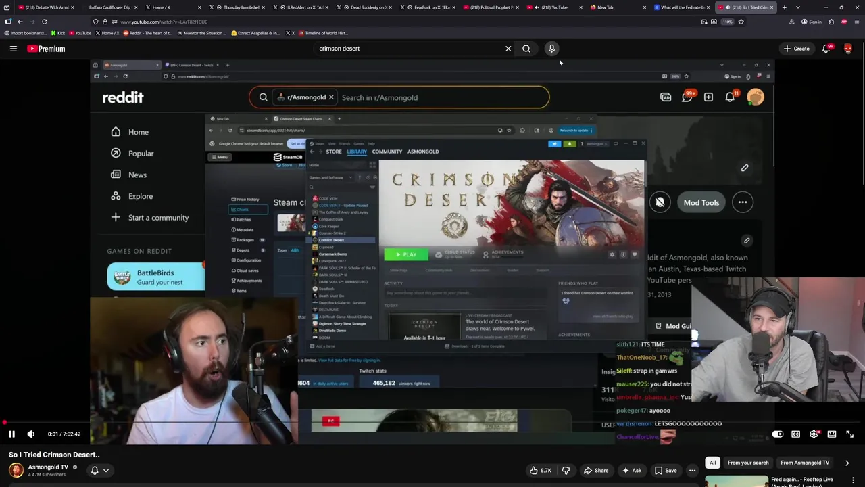The height and width of the screenshot is (487, 865).
Task: Go back one page in browser
Action: [20, 22]
